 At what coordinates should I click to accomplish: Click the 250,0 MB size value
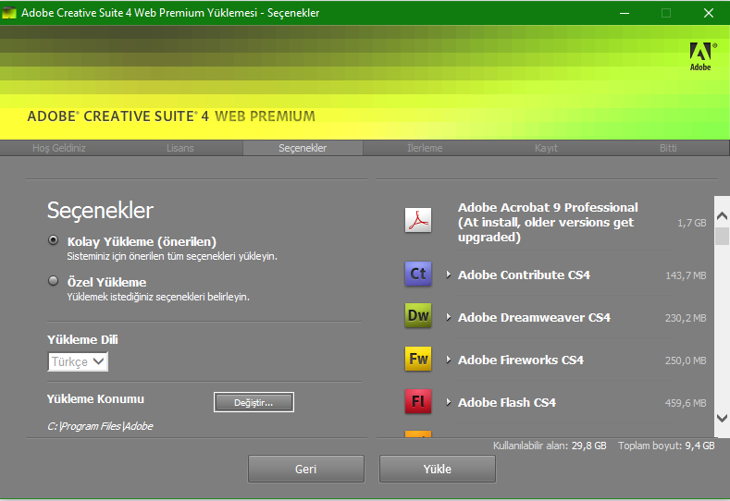[686, 360]
